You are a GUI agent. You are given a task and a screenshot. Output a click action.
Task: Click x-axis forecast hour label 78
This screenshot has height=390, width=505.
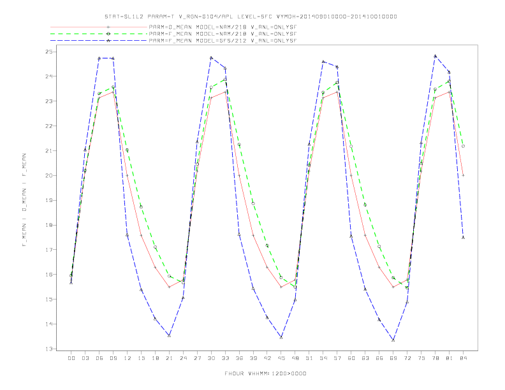435,358
